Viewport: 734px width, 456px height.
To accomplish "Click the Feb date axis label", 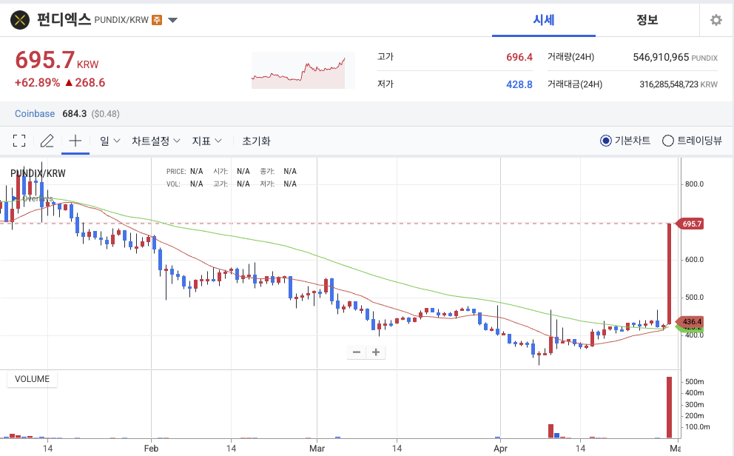I will coord(151,449).
